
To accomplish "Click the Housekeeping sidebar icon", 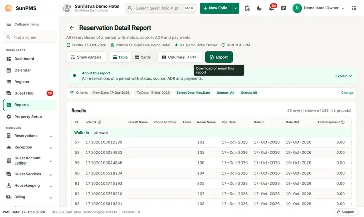I will [x=9, y=186].
